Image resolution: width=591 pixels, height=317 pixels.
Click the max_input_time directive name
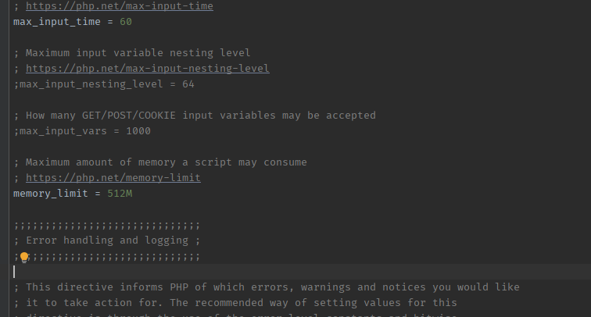coord(57,22)
